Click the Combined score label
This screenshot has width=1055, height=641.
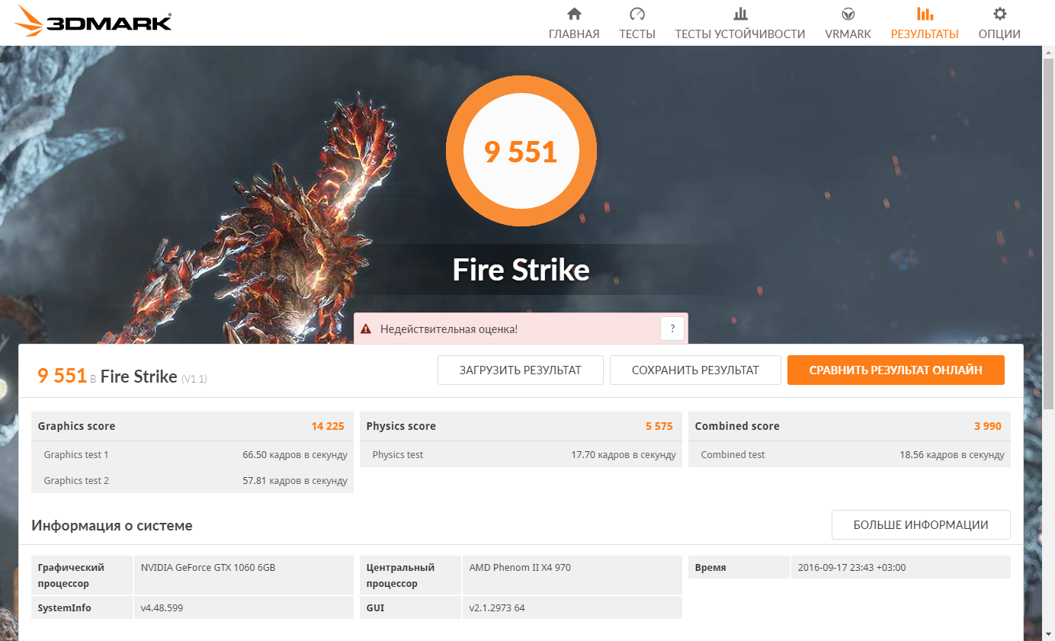click(737, 426)
